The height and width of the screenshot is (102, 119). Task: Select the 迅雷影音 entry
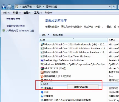click(49, 96)
